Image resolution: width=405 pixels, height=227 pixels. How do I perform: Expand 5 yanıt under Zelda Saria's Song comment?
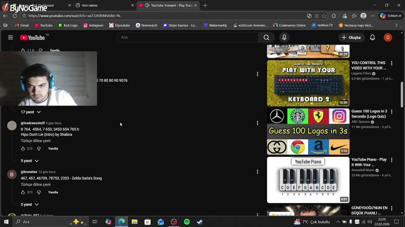coord(30,205)
